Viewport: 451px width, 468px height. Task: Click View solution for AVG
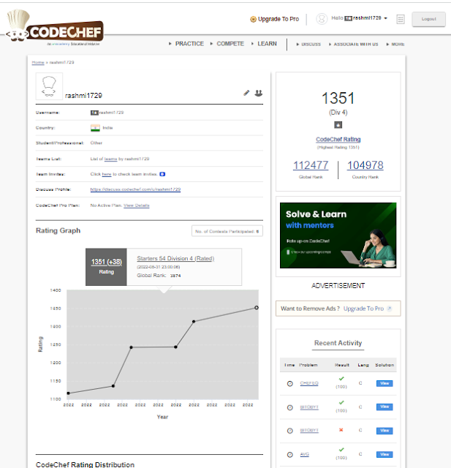(384, 454)
